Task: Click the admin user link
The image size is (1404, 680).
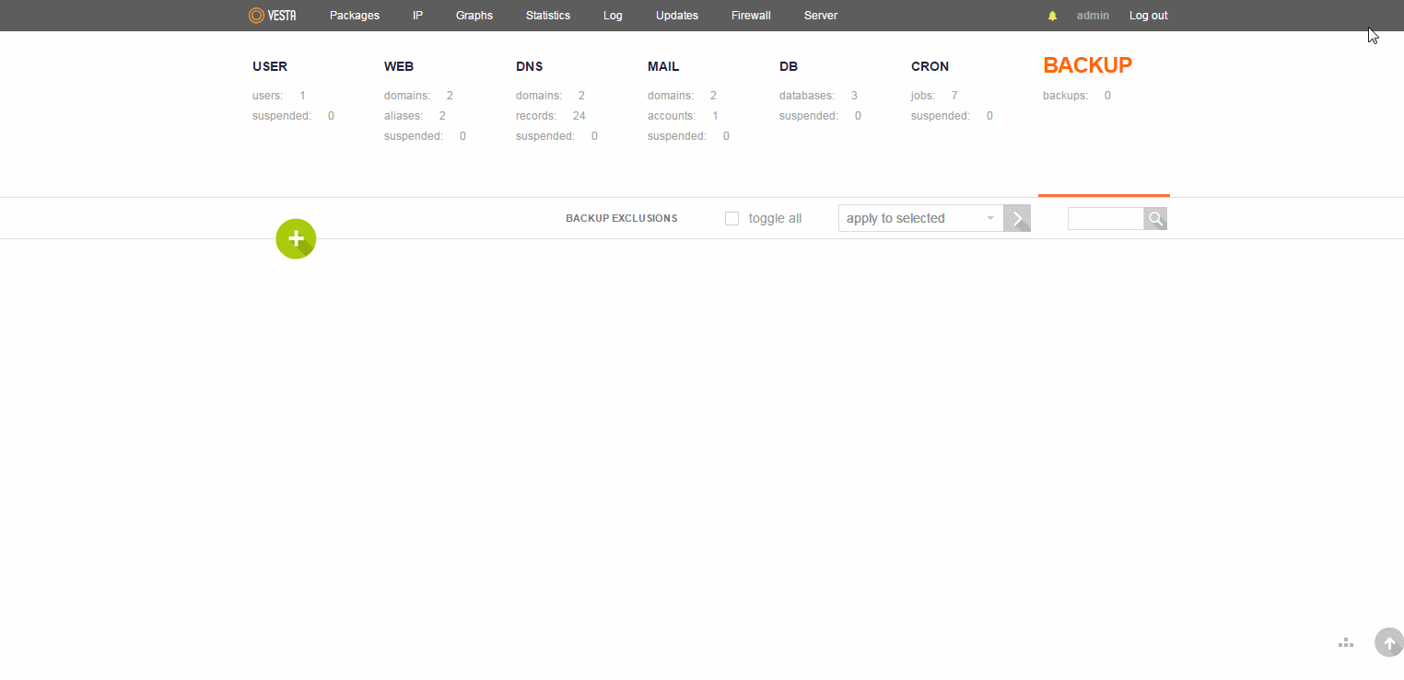Action: [1093, 16]
